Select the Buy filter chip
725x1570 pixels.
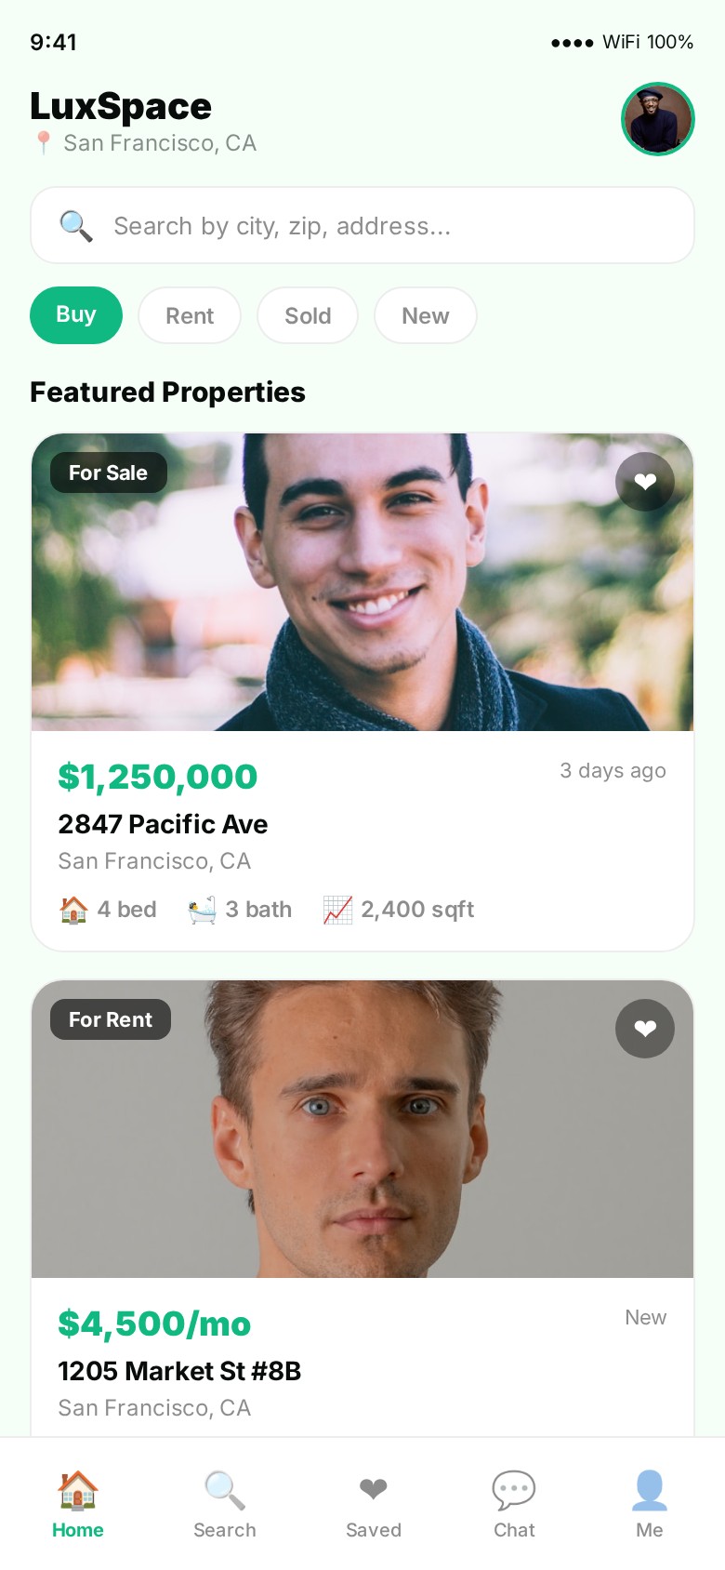(76, 315)
